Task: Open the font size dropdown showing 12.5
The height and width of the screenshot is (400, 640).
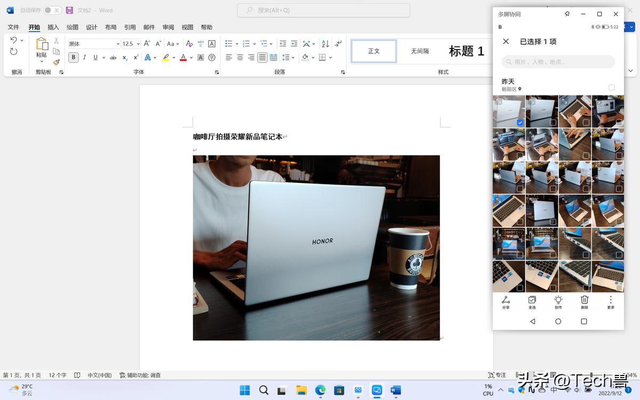Action: click(x=138, y=43)
